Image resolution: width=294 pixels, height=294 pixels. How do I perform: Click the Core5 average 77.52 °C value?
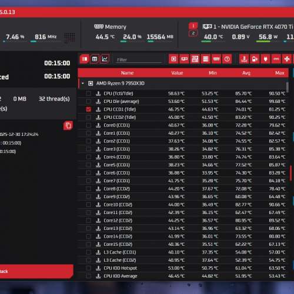coord(243,165)
